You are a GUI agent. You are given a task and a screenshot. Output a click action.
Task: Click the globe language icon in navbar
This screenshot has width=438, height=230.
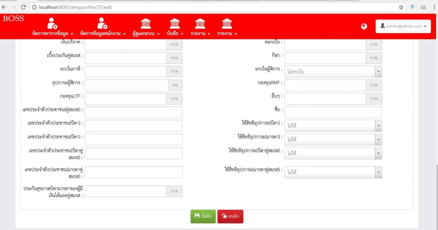pos(364,26)
